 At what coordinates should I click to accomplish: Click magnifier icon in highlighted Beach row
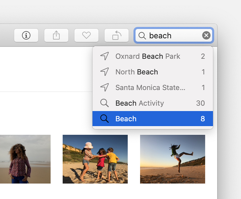tap(105, 119)
